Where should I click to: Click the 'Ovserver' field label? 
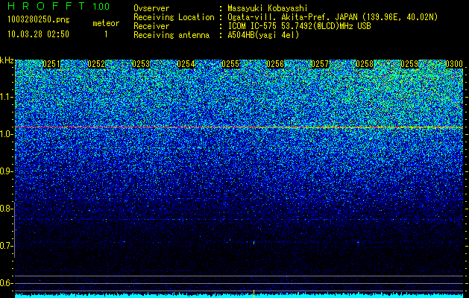pyautogui.click(x=151, y=8)
